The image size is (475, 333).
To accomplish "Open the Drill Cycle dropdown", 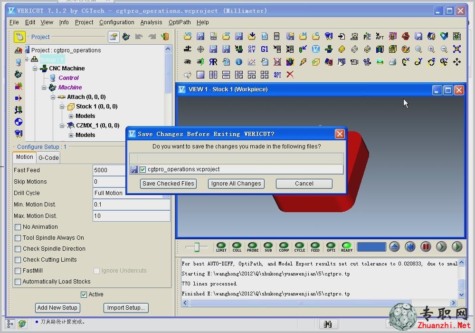I will (x=166, y=193).
